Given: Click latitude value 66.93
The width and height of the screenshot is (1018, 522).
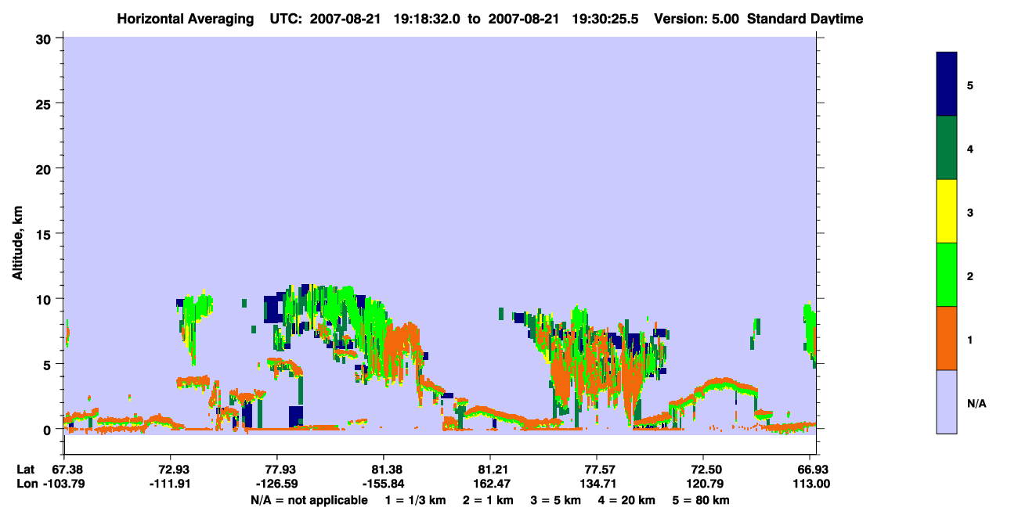Looking at the screenshot, I should [814, 469].
